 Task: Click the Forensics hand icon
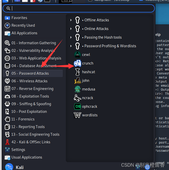7,119
